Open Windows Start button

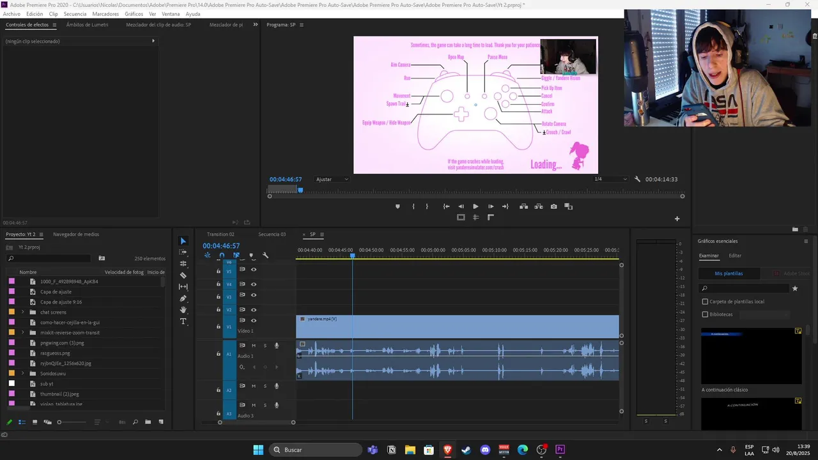[258, 450]
